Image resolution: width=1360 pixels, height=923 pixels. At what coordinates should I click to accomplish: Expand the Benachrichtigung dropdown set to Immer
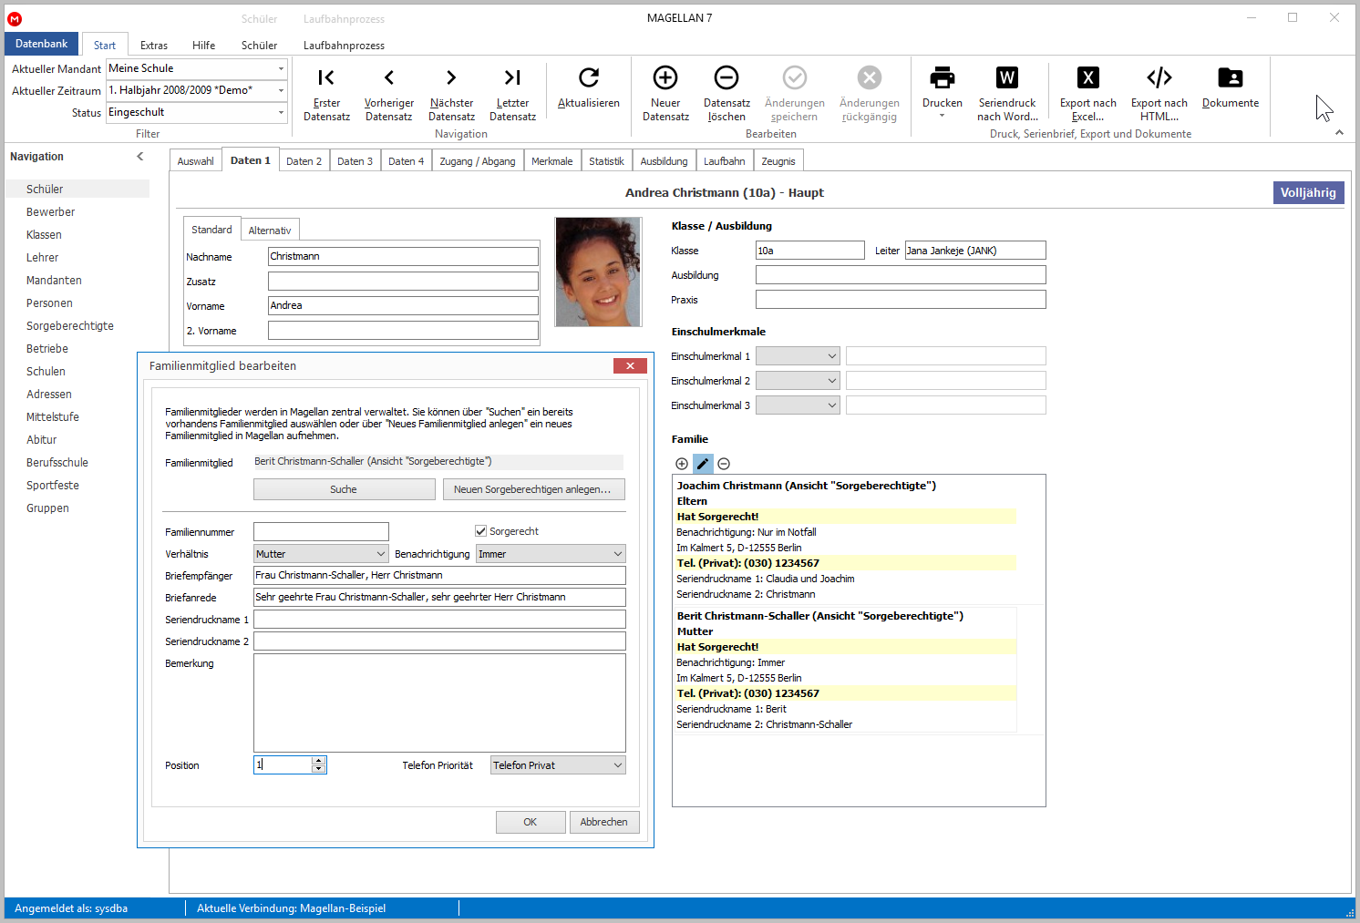(551, 554)
